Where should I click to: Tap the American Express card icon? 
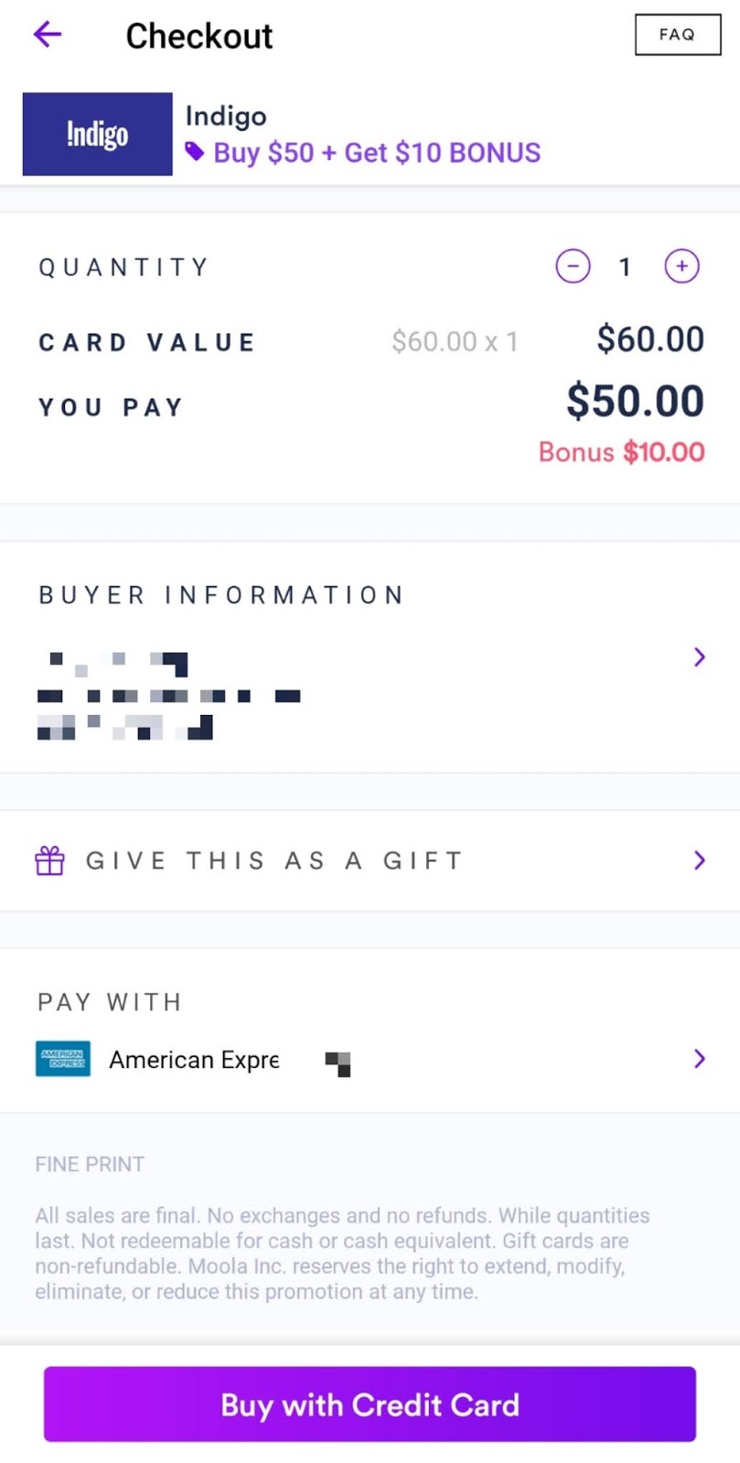point(62,1059)
